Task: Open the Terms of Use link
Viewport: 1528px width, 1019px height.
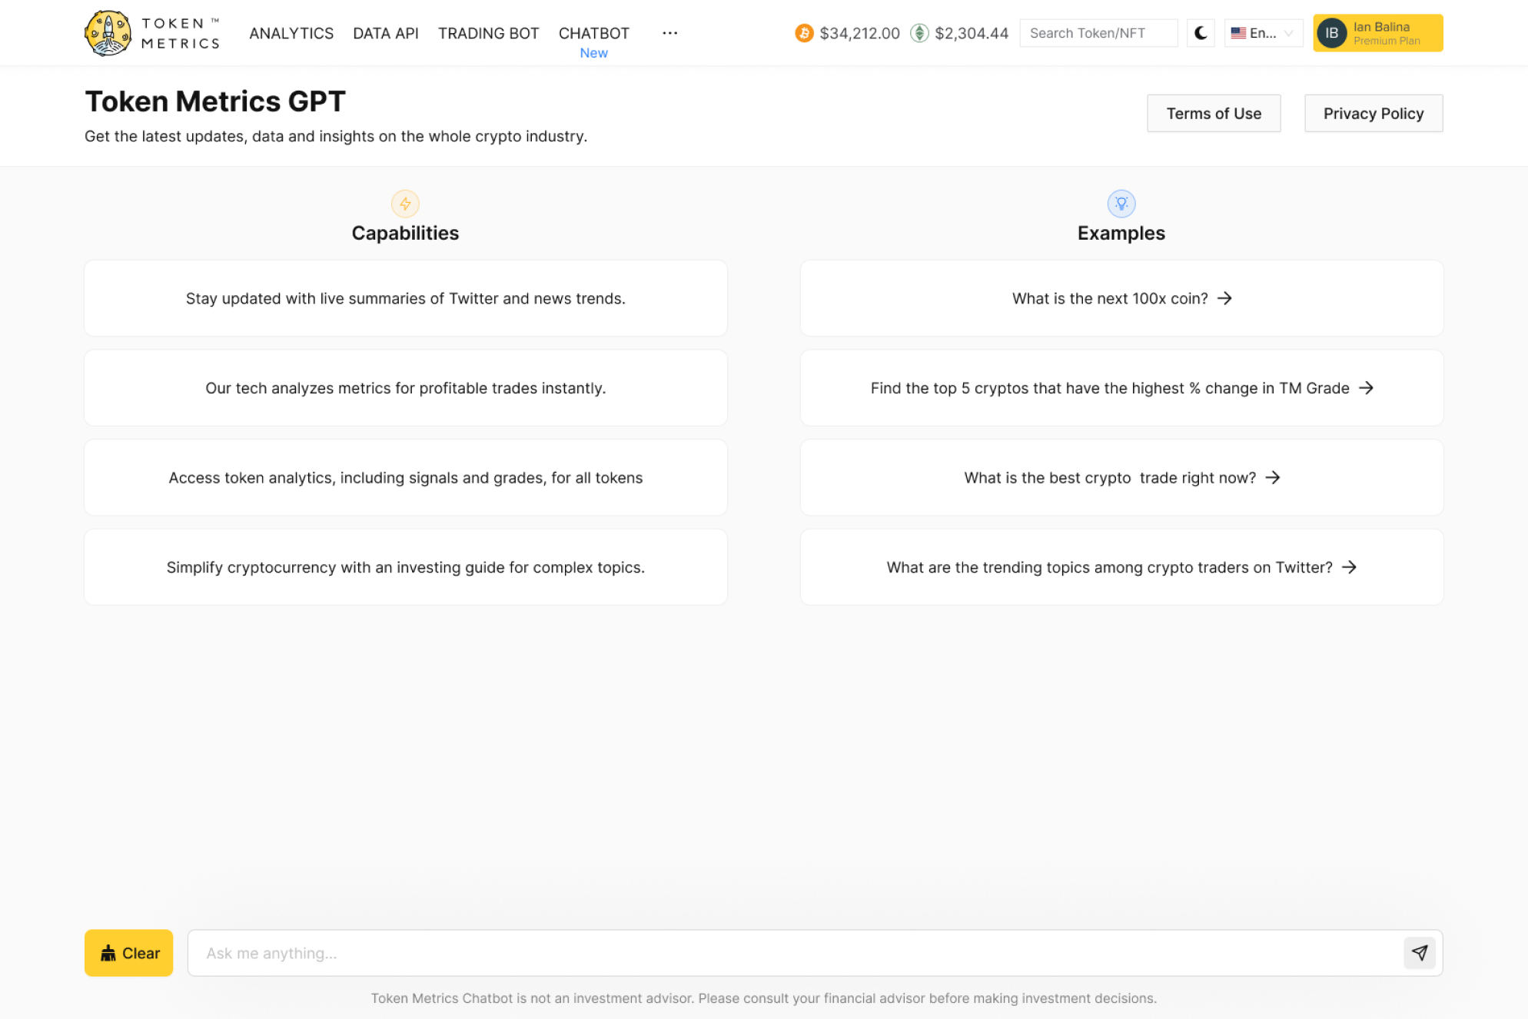Action: pyautogui.click(x=1214, y=114)
